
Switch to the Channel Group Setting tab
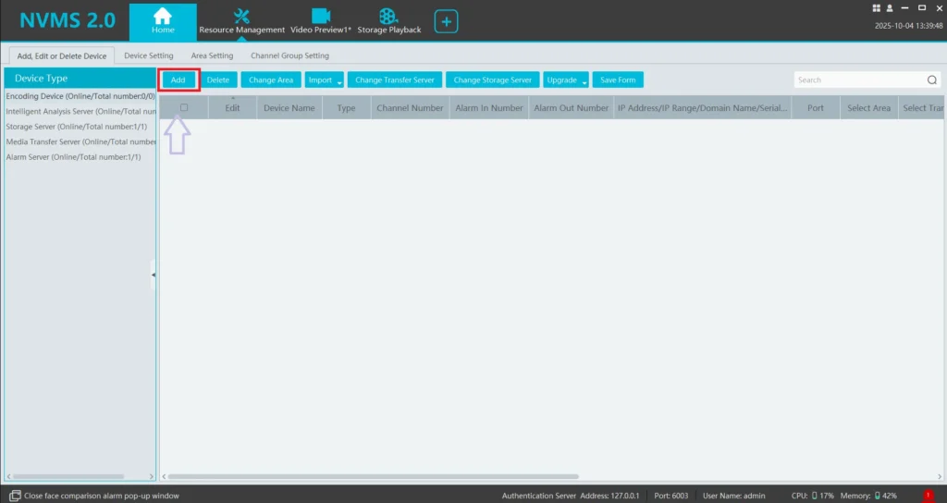point(289,55)
